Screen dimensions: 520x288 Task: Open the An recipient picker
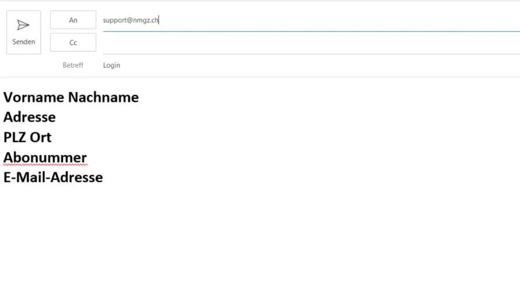pyautogui.click(x=73, y=20)
